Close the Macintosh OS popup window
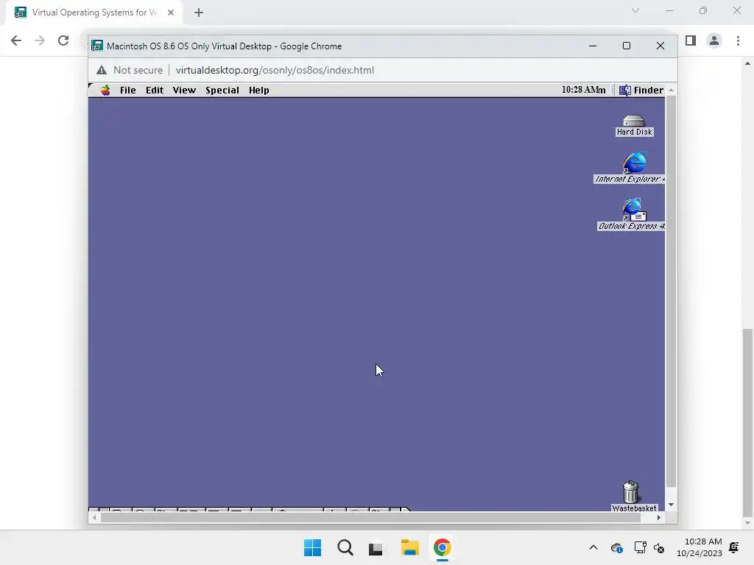This screenshot has height=565, width=754. [660, 46]
